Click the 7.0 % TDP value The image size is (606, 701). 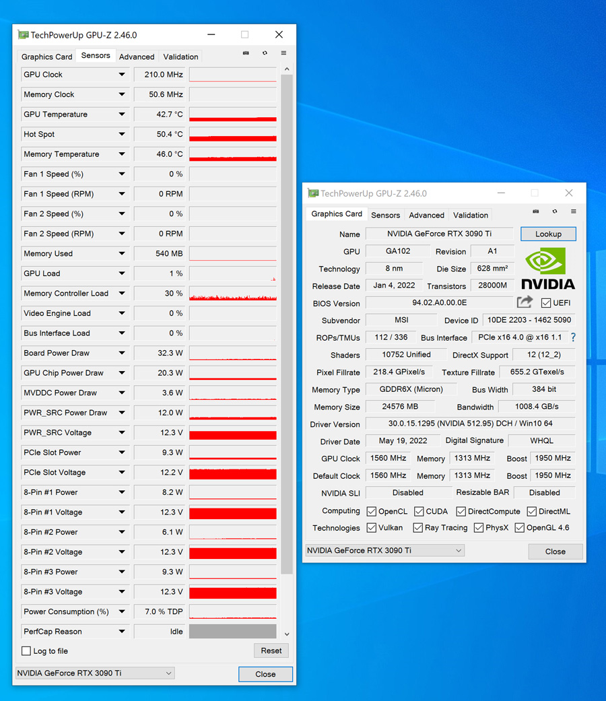click(x=160, y=611)
